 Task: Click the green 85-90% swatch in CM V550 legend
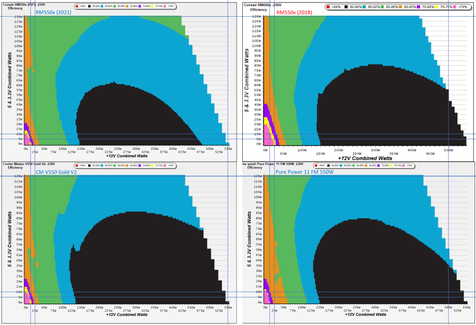114,166
